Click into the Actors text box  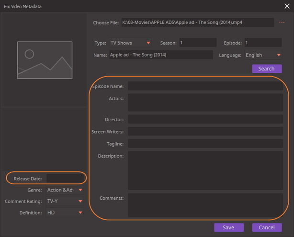205,102
